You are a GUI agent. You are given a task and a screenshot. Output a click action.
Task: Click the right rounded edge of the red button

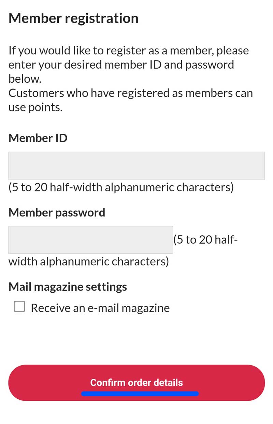point(256,383)
